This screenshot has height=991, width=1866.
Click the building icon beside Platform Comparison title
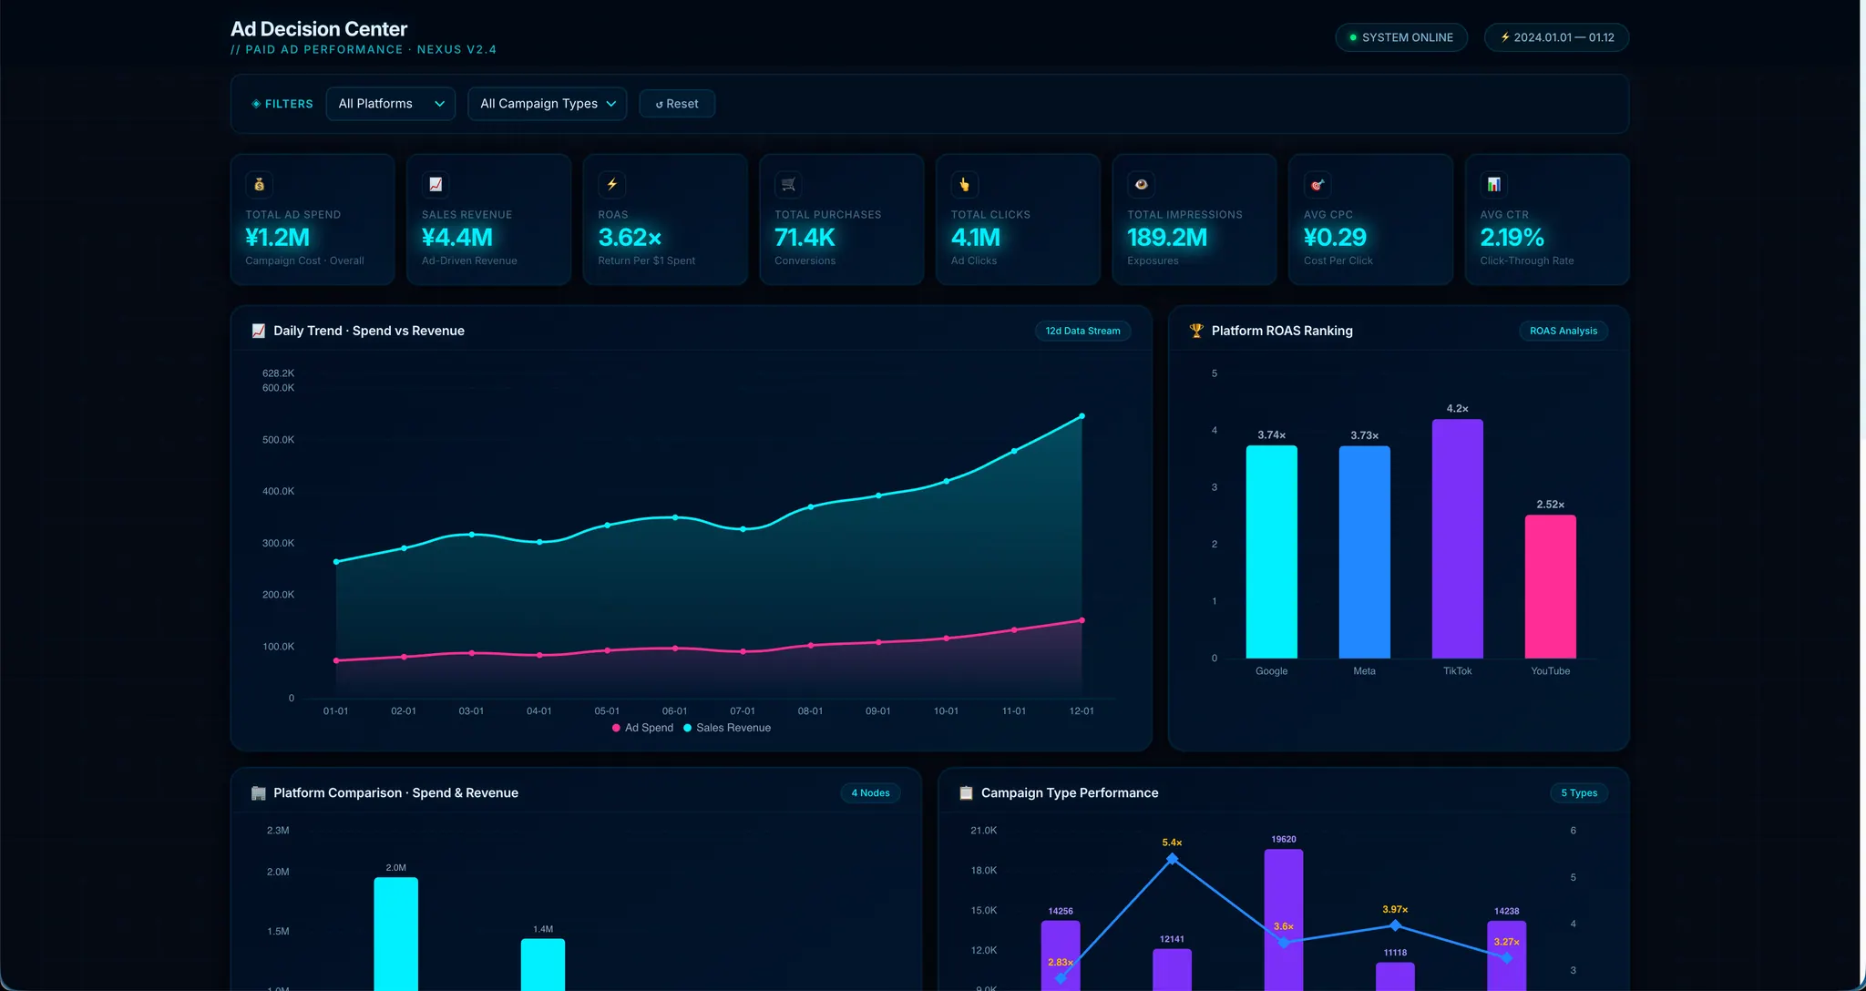pyautogui.click(x=259, y=793)
